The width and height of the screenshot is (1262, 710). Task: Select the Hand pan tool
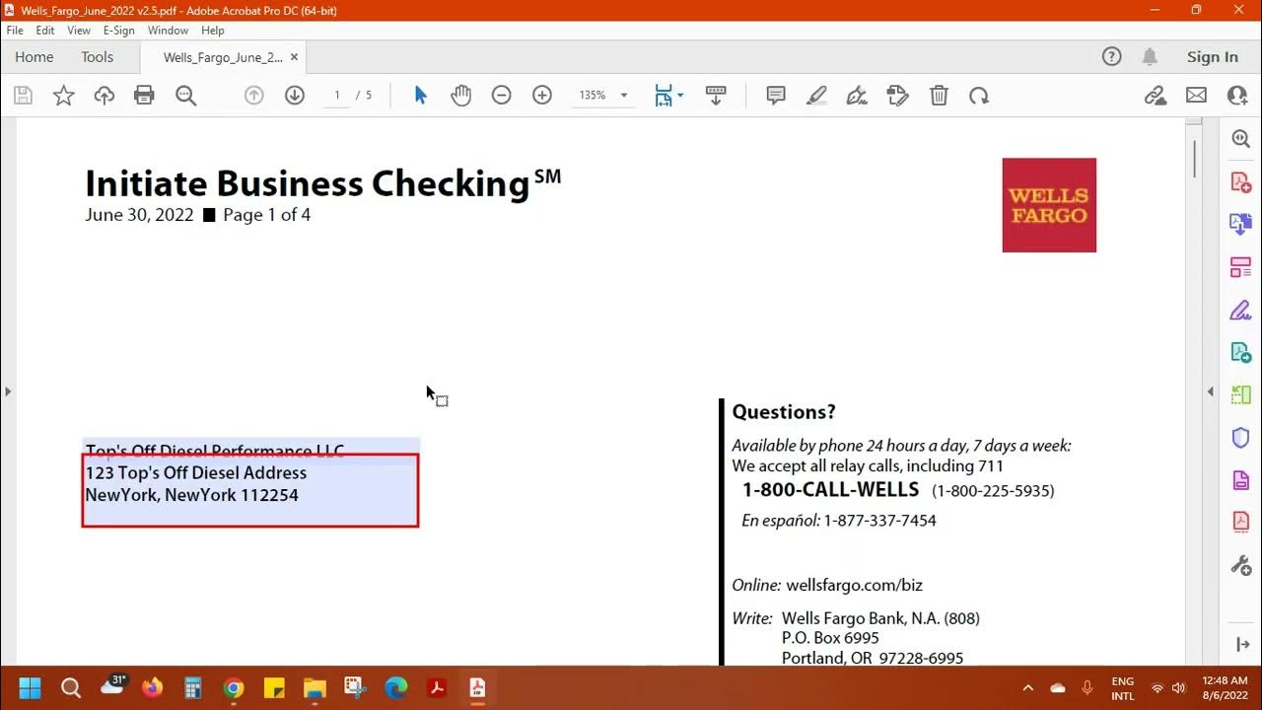click(x=460, y=96)
